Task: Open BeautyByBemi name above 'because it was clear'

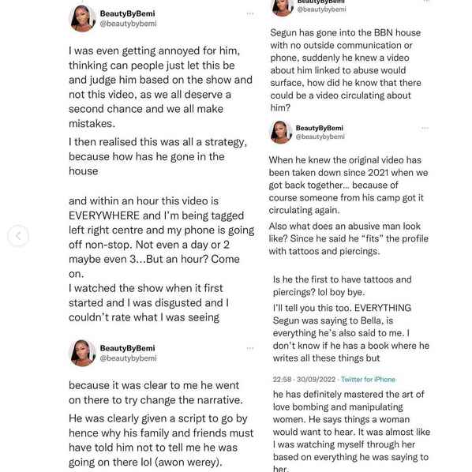Action: click(127, 348)
